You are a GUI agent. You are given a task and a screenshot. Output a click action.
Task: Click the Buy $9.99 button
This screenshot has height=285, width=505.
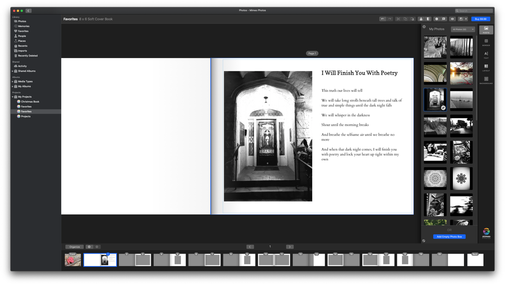[481, 19]
